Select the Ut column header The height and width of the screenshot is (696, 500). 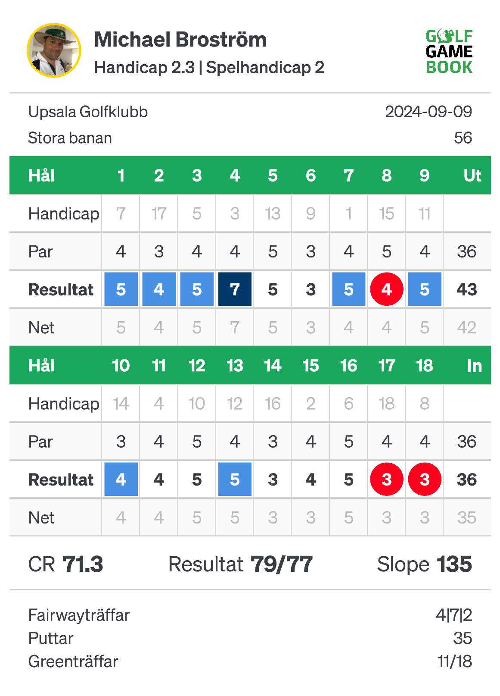coord(472,176)
